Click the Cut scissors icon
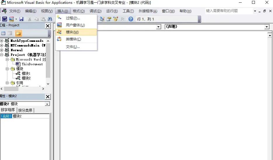This screenshot has height=160, width=273. (29, 19)
